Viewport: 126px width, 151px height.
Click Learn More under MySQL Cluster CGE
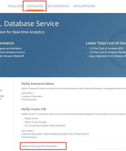[x=28, y=131]
